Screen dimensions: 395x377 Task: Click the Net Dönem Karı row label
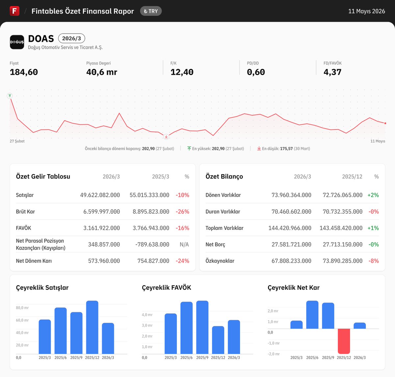coord(34,261)
